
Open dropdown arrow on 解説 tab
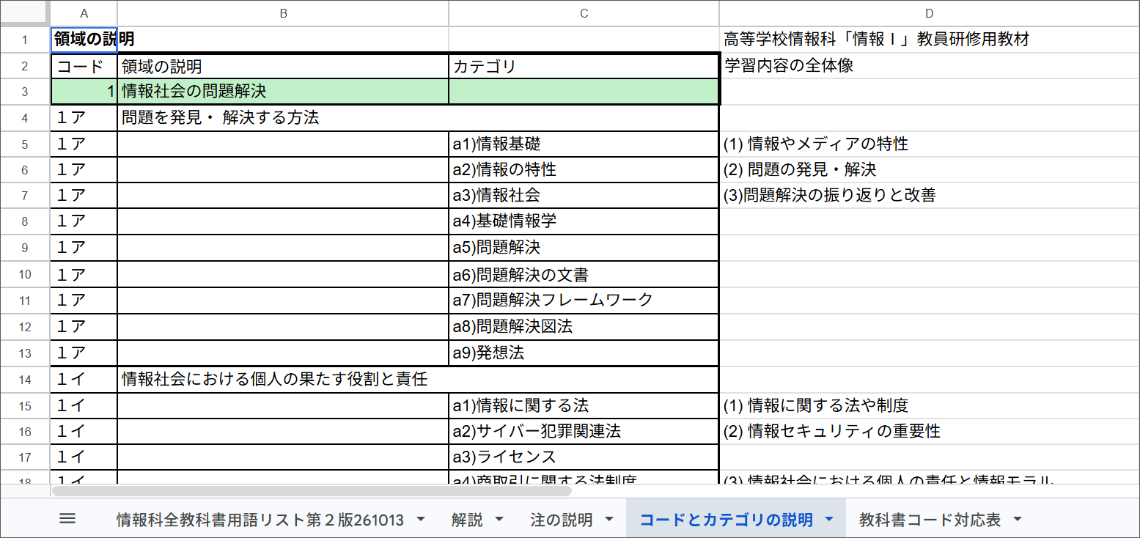(499, 520)
